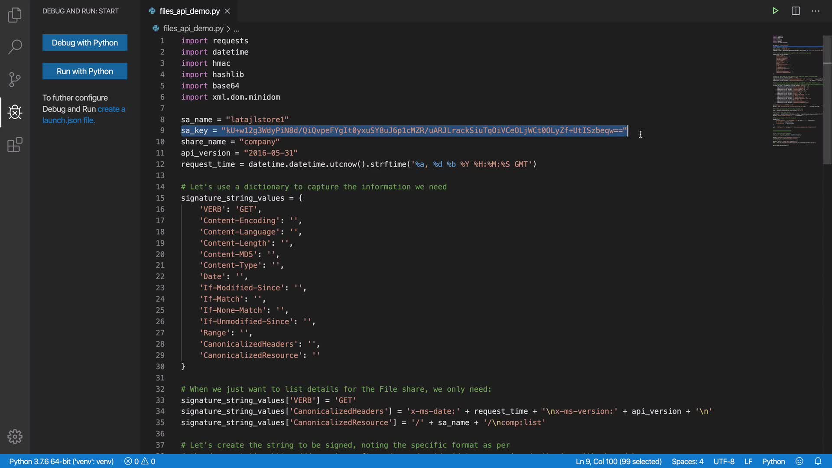Change the UTF-8 file encoding
The image size is (832, 468).
pos(724,461)
